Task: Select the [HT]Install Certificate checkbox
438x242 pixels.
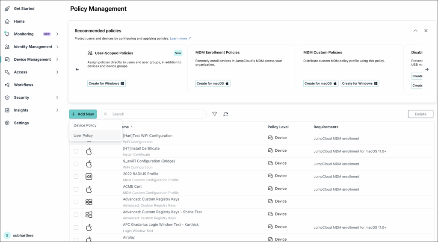Action: click(x=76, y=151)
